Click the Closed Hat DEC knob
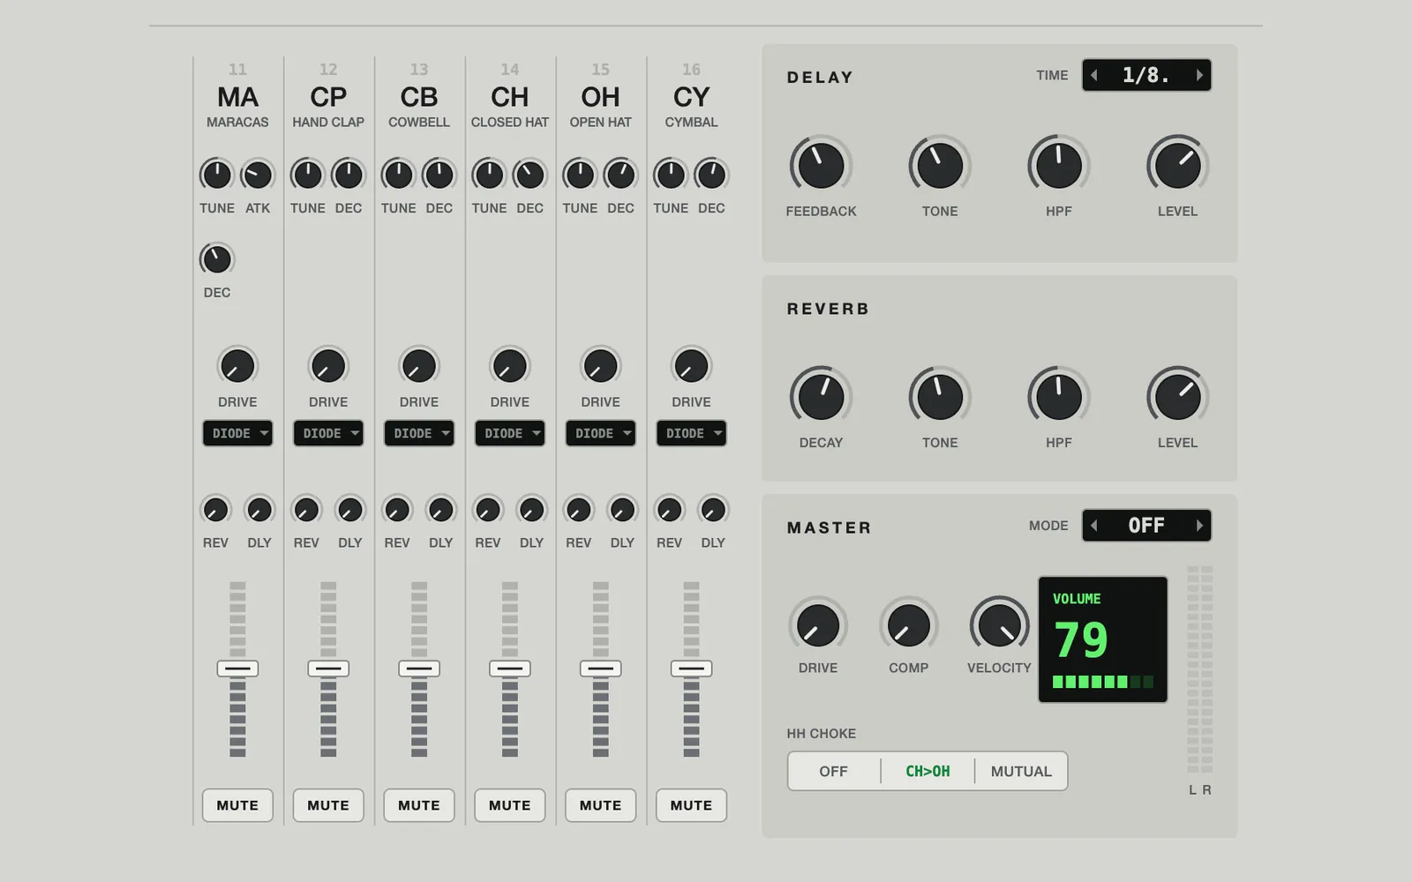The image size is (1412, 882). coord(530,175)
